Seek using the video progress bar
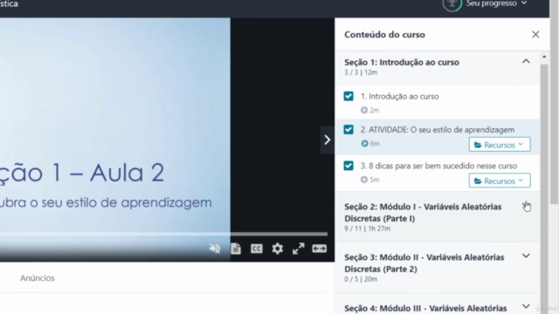This screenshot has height=314, width=559. pyautogui.click(x=163, y=235)
